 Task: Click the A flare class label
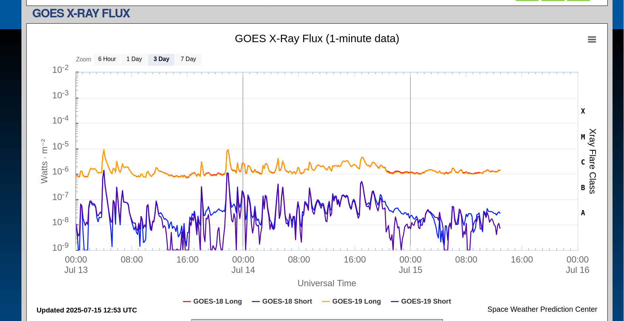583,213
